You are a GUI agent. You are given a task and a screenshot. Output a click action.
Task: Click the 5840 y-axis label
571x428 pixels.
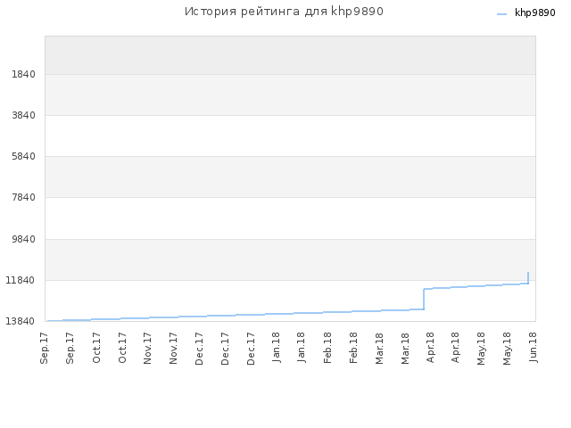(x=24, y=157)
